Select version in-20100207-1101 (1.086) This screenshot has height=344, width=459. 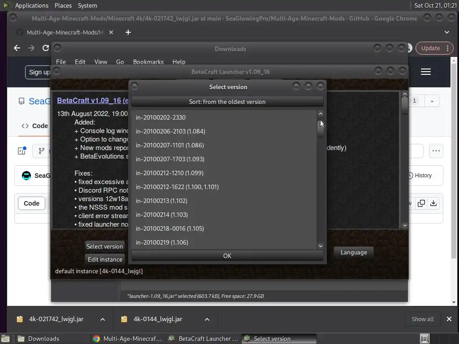tap(224, 145)
